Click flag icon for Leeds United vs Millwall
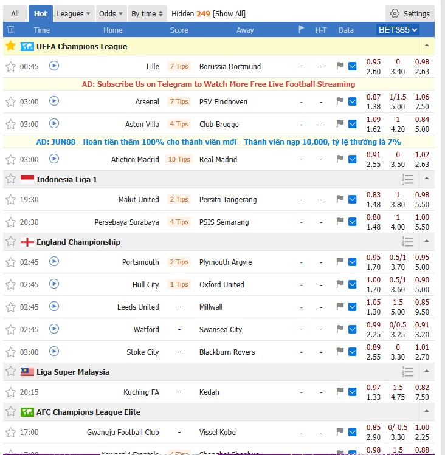Viewport: 445px width, 455px height. click(340, 307)
